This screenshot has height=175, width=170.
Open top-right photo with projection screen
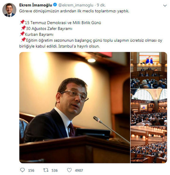coord(149,70)
